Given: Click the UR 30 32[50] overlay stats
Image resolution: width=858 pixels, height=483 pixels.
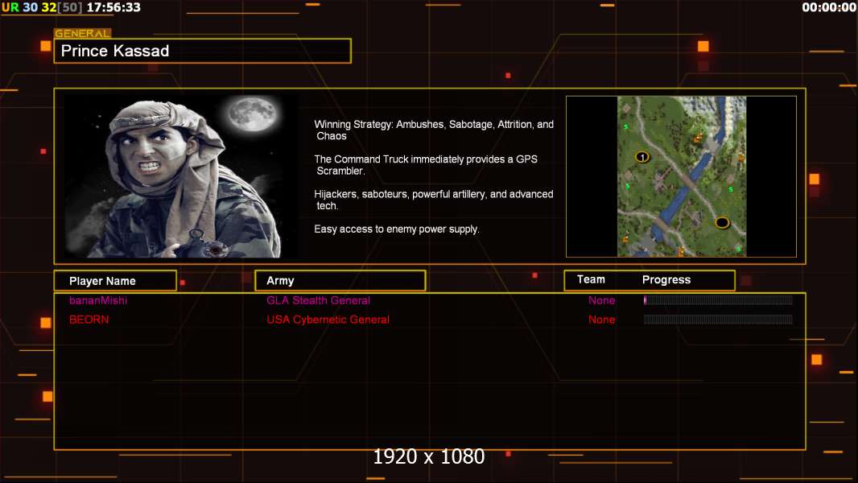Looking at the screenshot, I should coord(42,7).
